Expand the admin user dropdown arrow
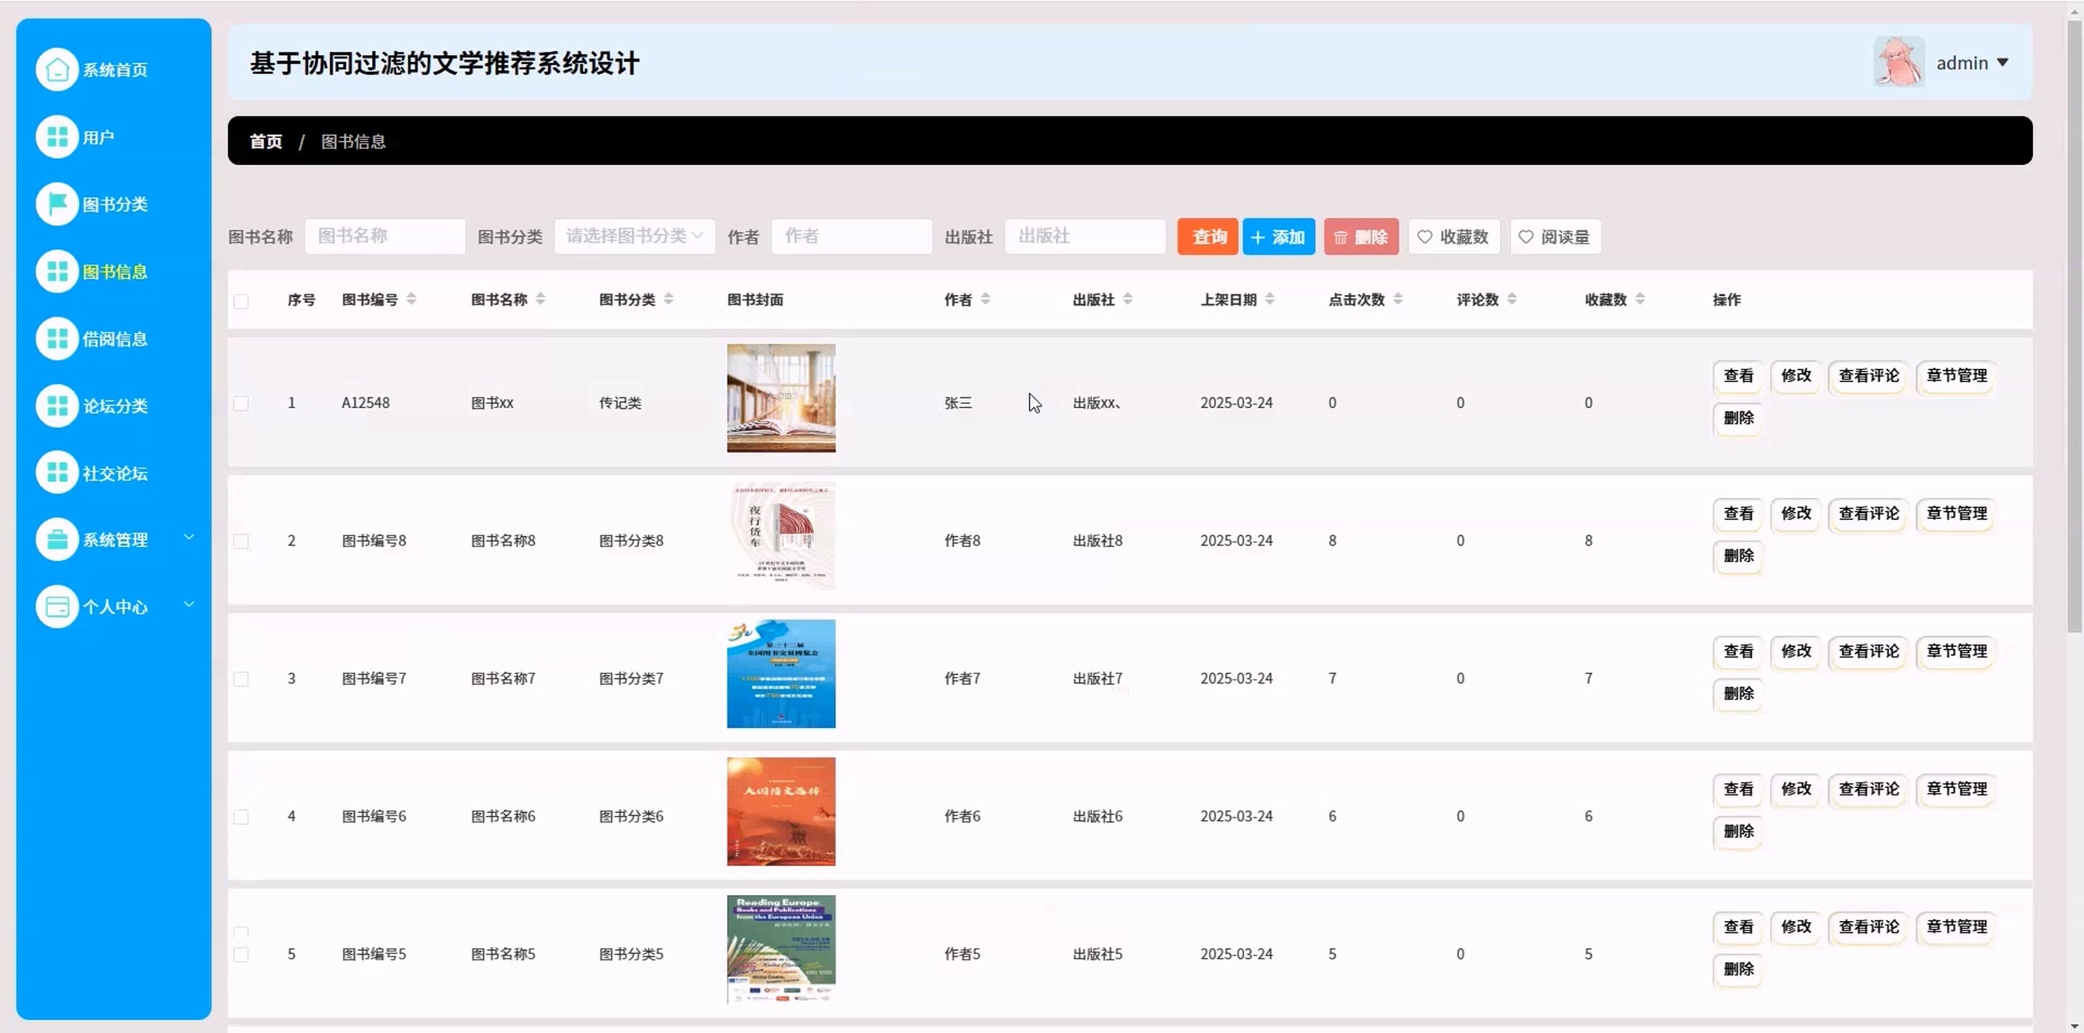The image size is (2084, 1033). [2003, 62]
